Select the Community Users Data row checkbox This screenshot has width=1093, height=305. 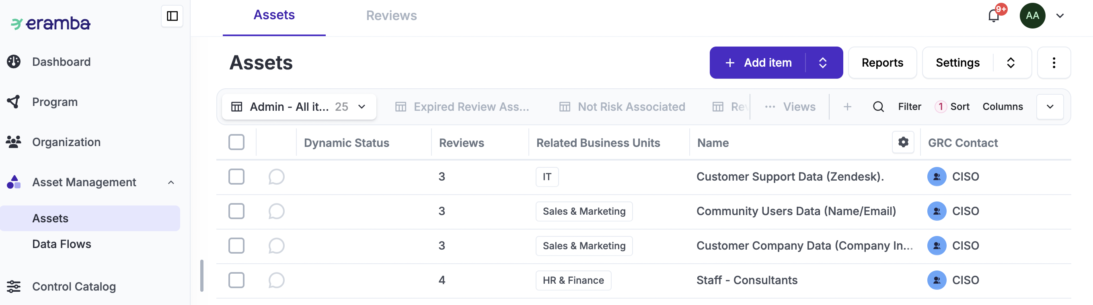point(236,211)
